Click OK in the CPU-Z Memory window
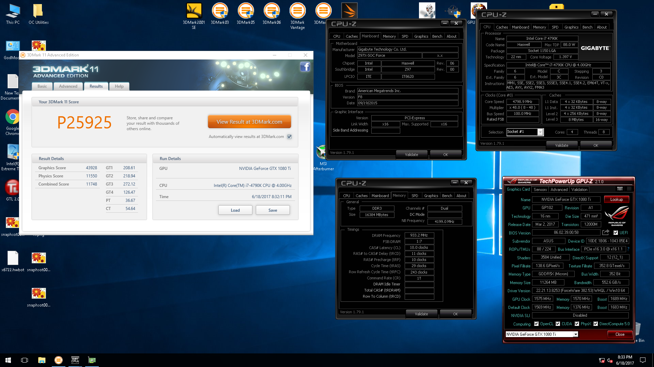 click(455, 314)
